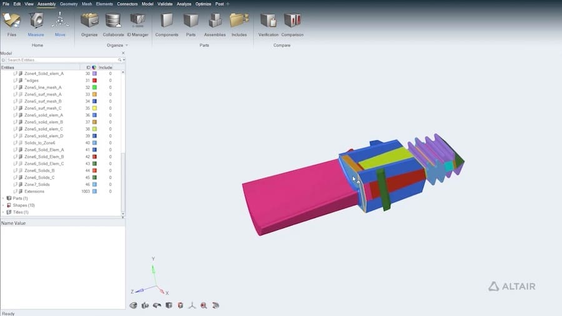The width and height of the screenshot is (562, 316).
Task: Open the Edit menu
Action: pyautogui.click(x=17, y=4)
